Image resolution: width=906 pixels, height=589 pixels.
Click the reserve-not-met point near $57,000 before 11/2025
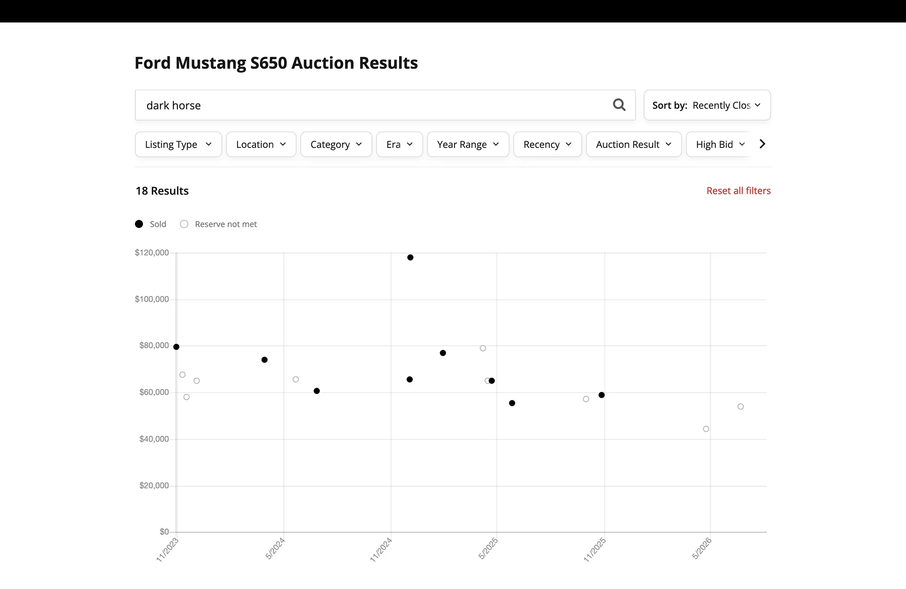pyautogui.click(x=586, y=399)
